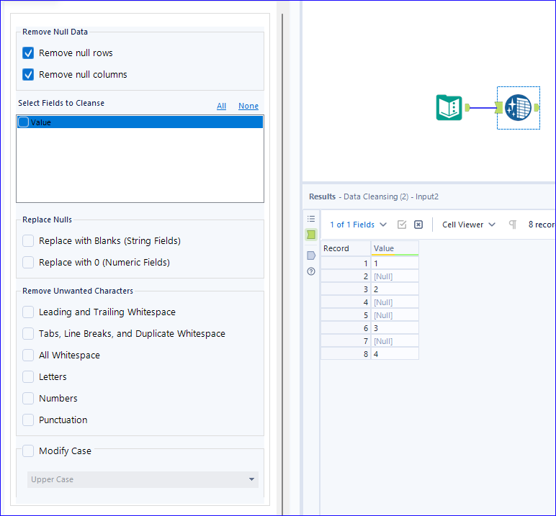Image resolution: width=556 pixels, height=516 pixels.
Task: Check the Value field checkbox
Action: 23,122
